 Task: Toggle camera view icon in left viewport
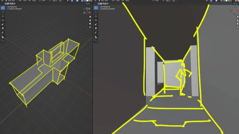[90, 24]
